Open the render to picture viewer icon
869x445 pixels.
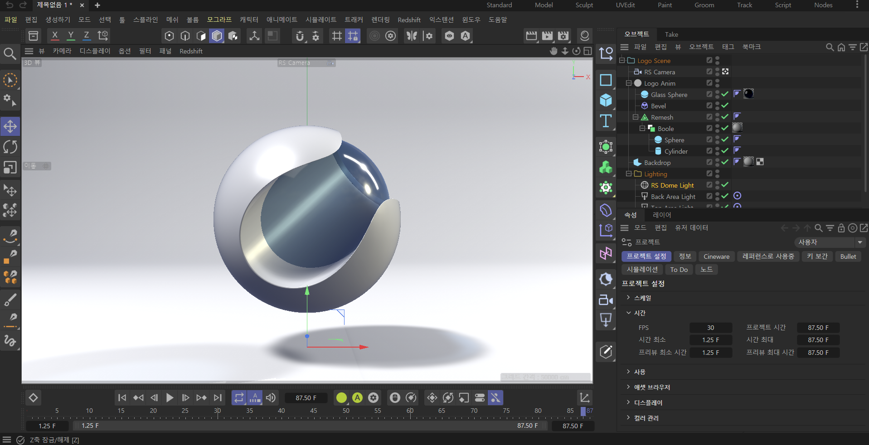(547, 36)
